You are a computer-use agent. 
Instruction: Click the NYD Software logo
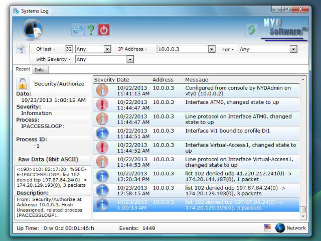point(284,29)
